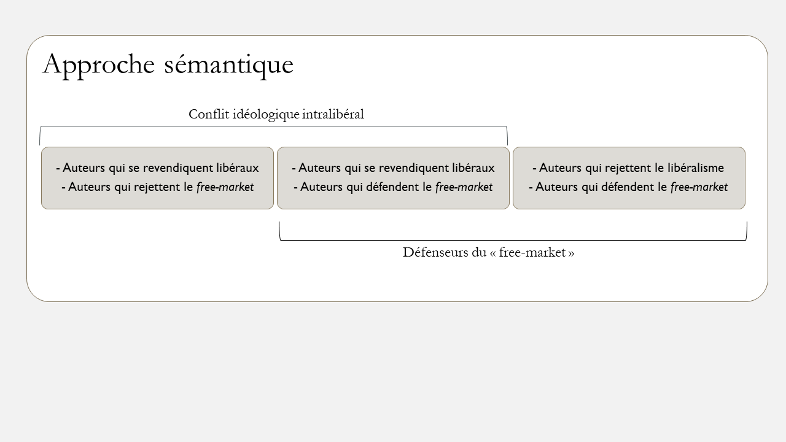This screenshot has height=442, width=786.
Task: Select the middle gray box by its bottom padding
Action: 393,203
